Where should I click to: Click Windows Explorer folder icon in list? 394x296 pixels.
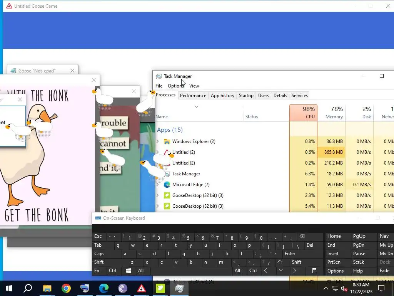tap(167, 141)
